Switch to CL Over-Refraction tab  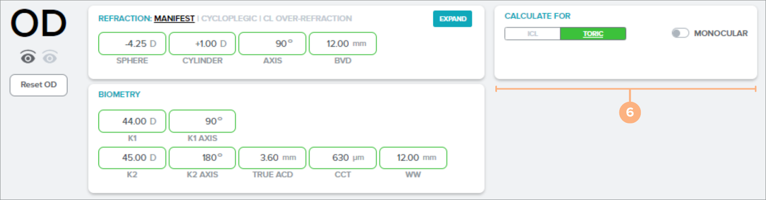[307, 19]
